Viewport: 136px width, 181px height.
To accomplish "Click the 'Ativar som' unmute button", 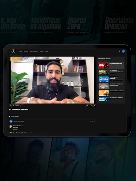I will 15,59.
